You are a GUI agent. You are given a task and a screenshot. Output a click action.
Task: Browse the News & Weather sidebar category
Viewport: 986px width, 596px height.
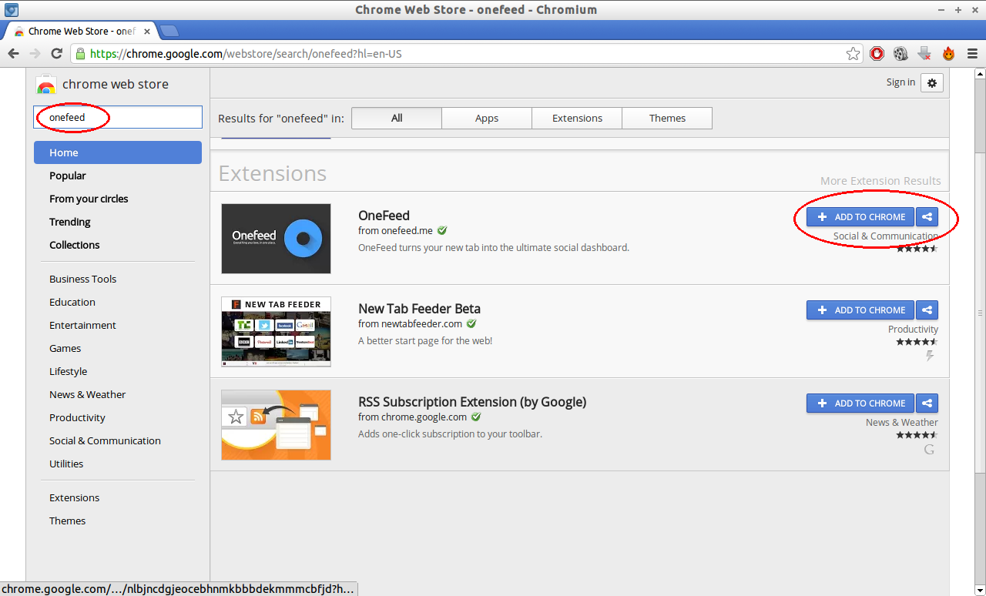pyautogui.click(x=88, y=394)
